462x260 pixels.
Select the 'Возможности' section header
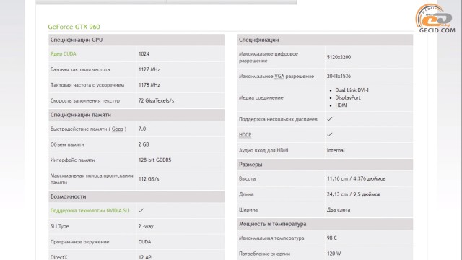tap(136, 196)
